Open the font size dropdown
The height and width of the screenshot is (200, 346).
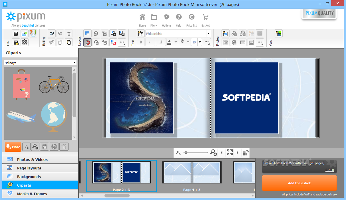(200, 42)
